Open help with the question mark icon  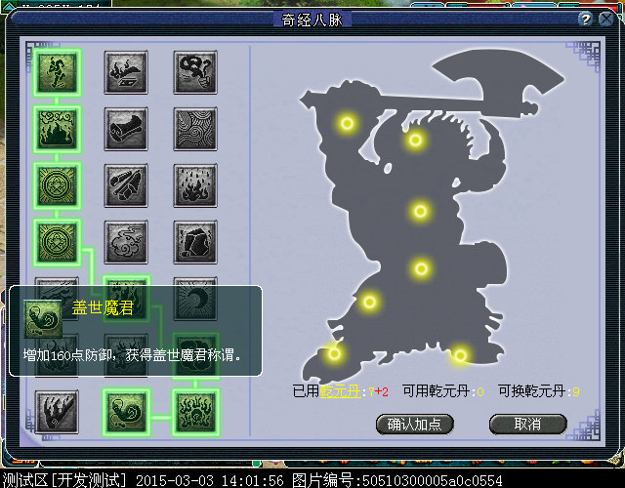coord(585,20)
